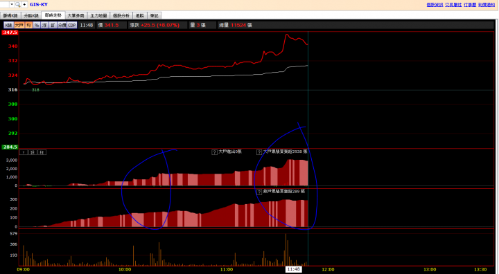Click the total volume 總量 11524 張
Viewport: 499px width, 274px height.
(236, 25)
